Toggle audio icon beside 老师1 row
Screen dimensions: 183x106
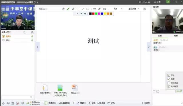coord(32,36)
